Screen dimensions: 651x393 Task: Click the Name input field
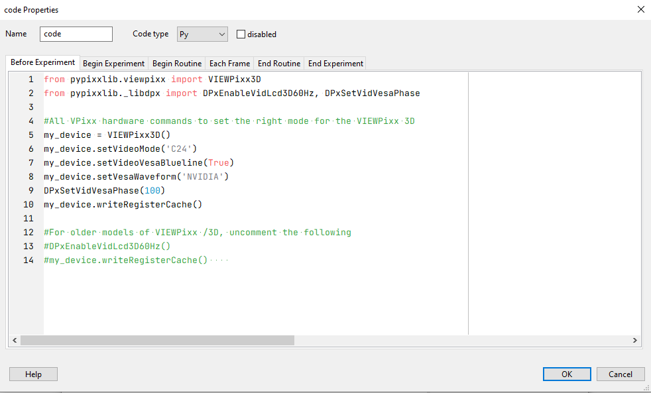click(76, 34)
